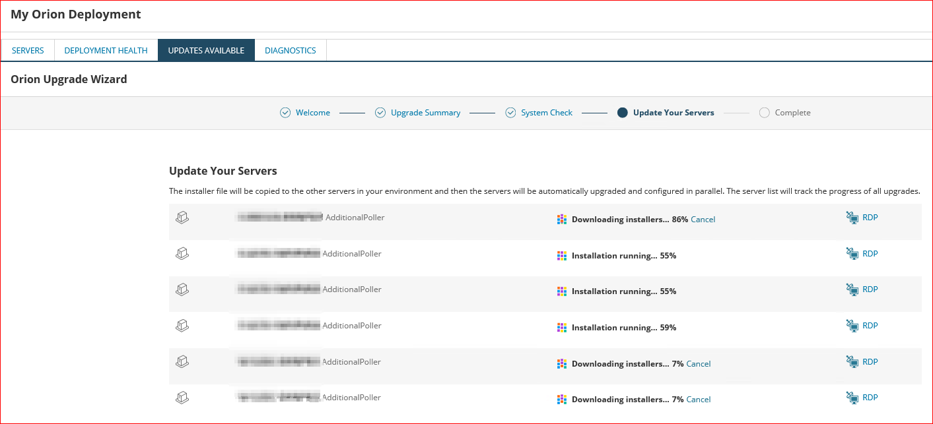Click the AdditionalPoller label in the 86% row
The image size is (933, 424).
(x=355, y=218)
